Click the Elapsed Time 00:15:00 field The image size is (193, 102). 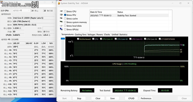pos(165,91)
